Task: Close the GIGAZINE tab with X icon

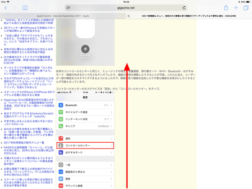Action: [x=129, y=16]
